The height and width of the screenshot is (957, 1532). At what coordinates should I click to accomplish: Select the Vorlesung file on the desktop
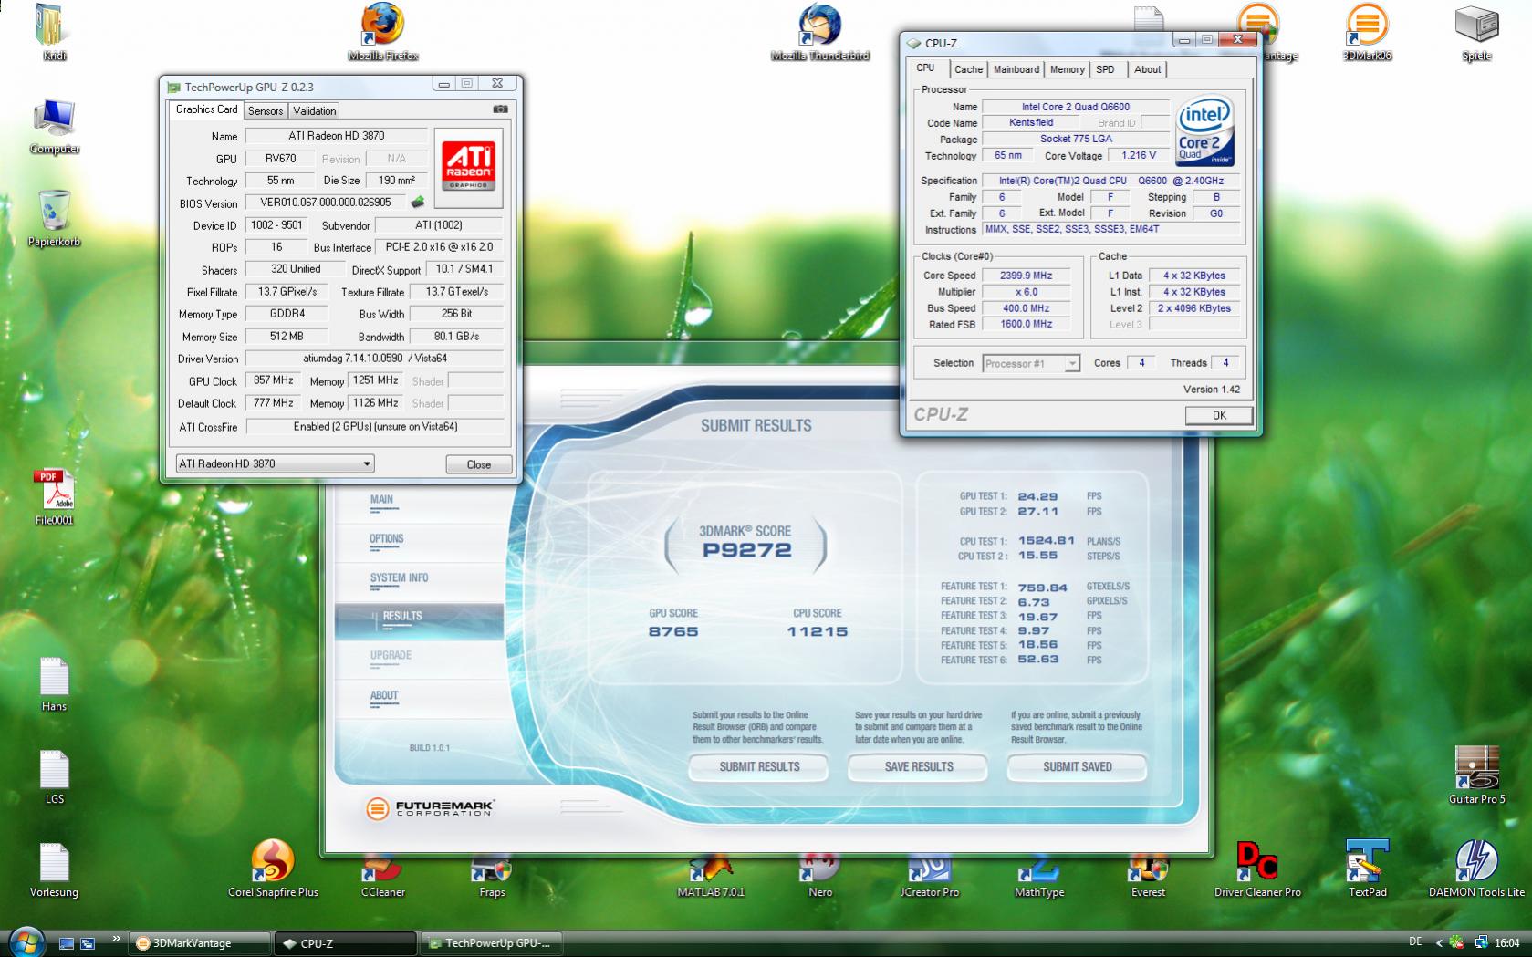tap(54, 870)
